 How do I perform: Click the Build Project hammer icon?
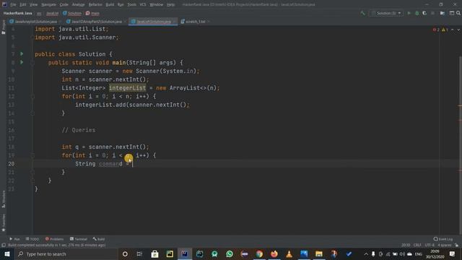click(x=362, y=13)
